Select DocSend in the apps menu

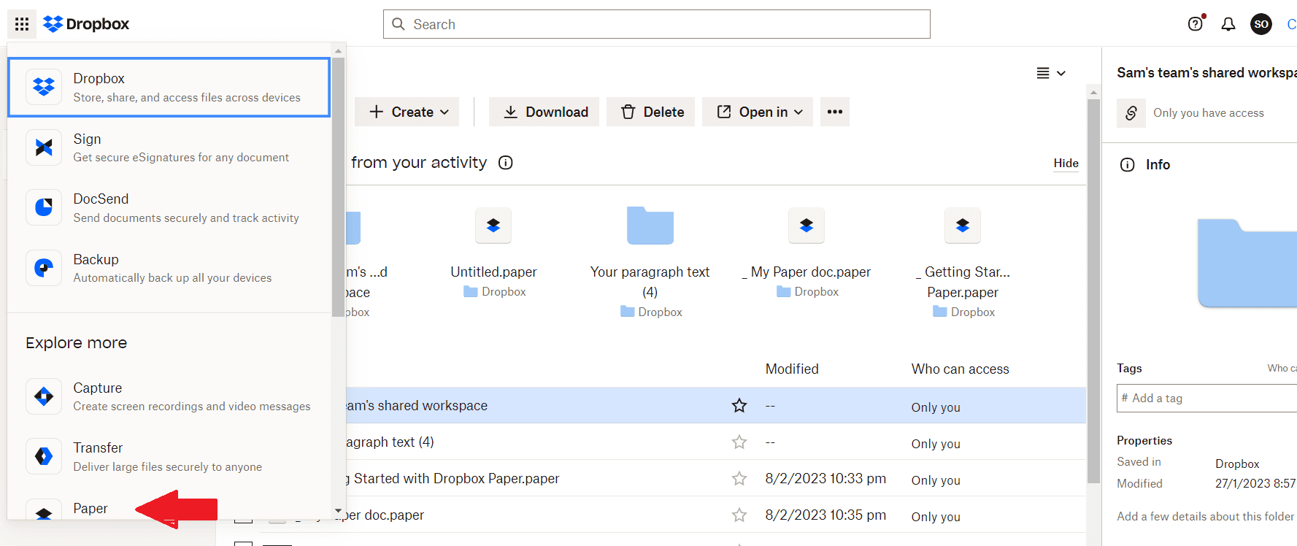[x=169, y=207]
